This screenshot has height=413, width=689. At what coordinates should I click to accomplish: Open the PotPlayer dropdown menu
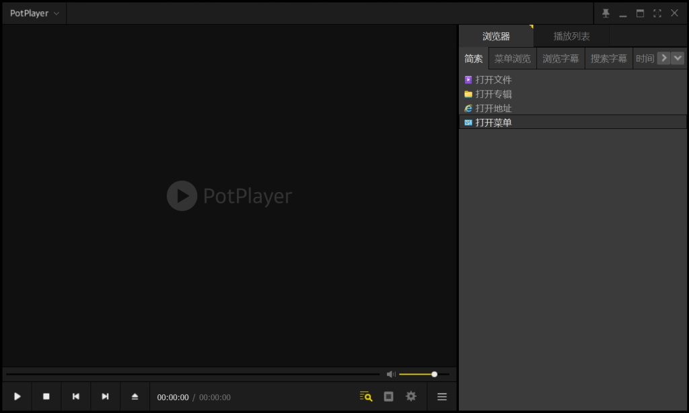tap(34, 13)
